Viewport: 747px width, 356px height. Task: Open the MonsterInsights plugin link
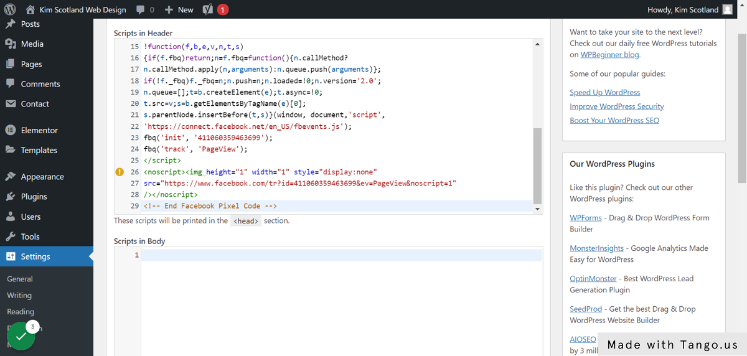tap(596, 248)
